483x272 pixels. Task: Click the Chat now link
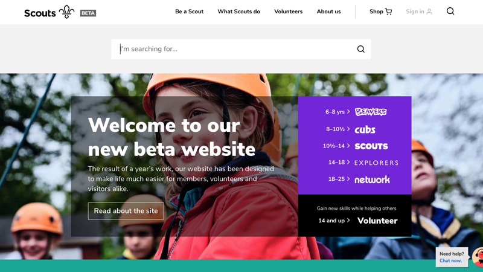450,261
